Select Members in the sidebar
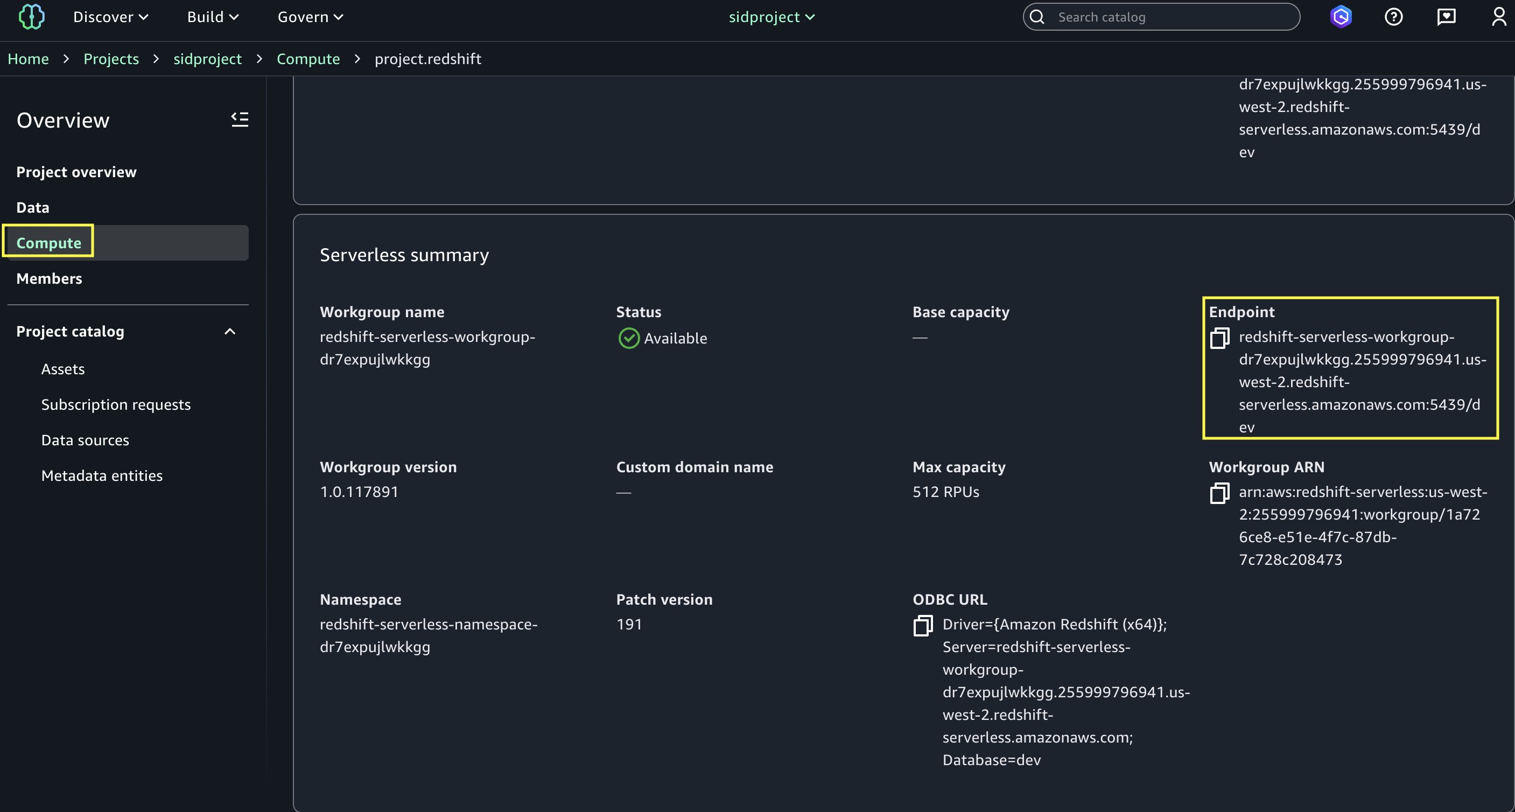Image resolution: width=1515 pixels, height=812 pixels. [50, 278]
